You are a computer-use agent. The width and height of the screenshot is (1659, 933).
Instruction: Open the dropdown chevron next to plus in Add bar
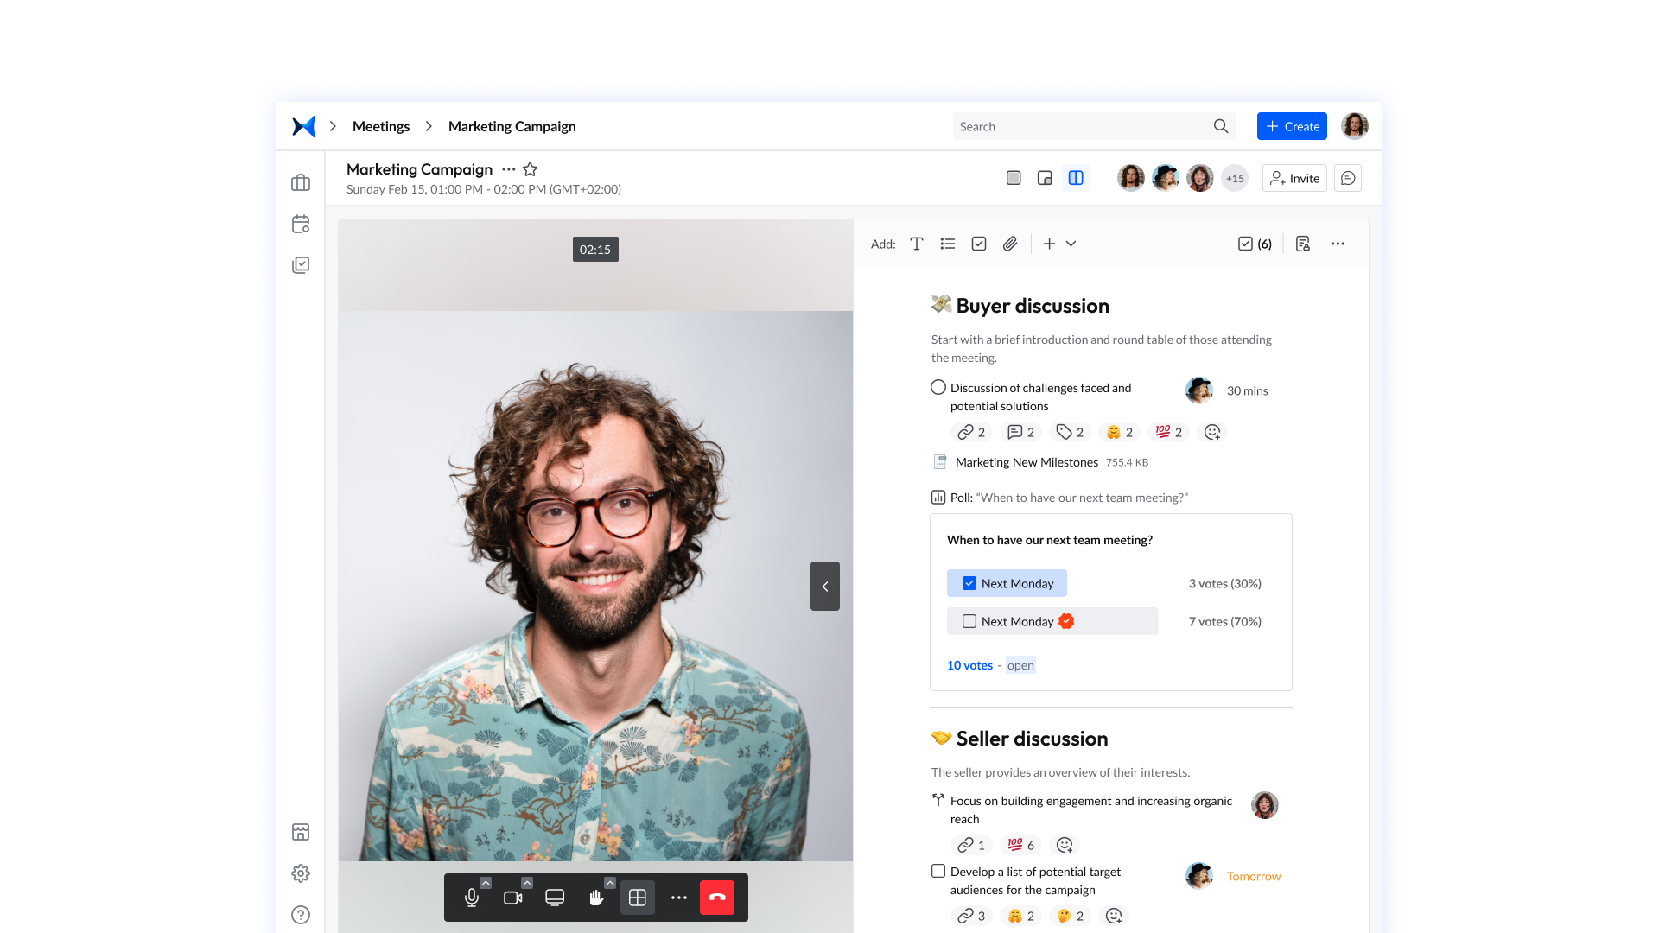pos(1071,244)
